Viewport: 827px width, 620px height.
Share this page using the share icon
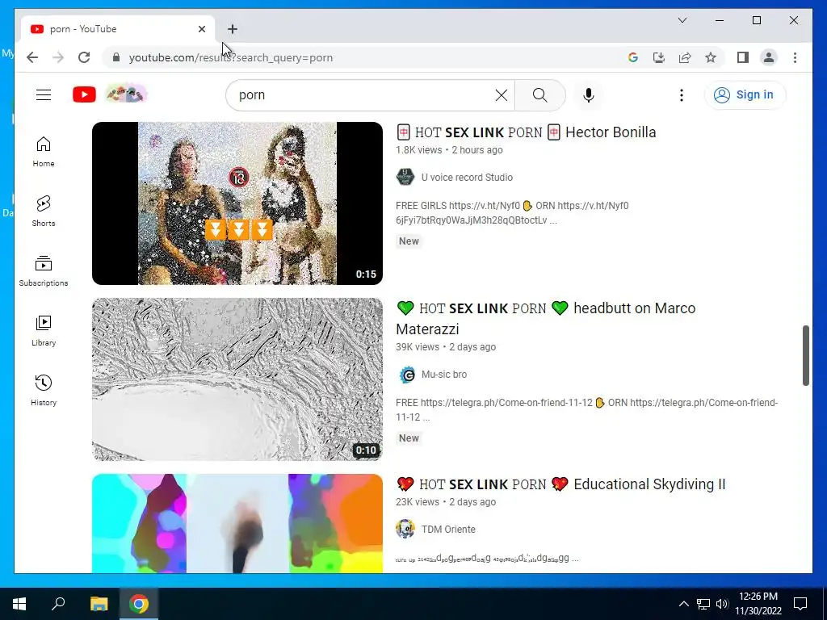pyautogui.click(x=685, y=57)
